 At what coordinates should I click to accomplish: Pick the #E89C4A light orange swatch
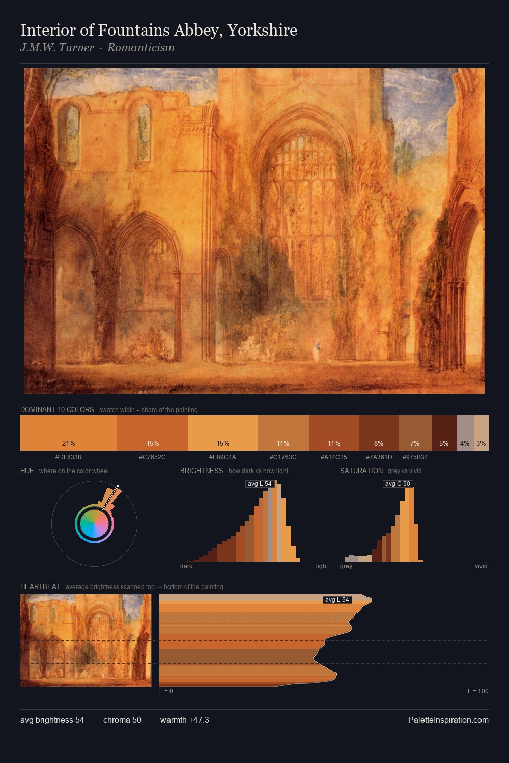click(x=223, y=433)
